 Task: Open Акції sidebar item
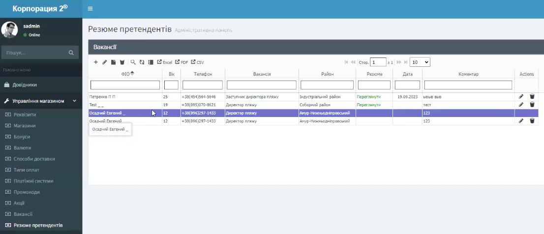point(19,203)
